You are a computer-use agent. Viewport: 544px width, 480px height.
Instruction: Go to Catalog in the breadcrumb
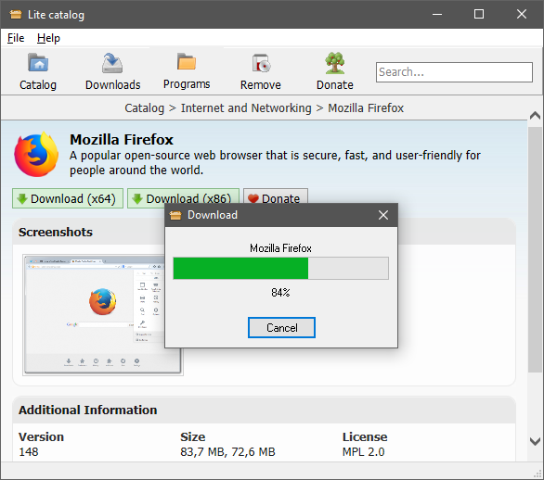tap(144, 108)
